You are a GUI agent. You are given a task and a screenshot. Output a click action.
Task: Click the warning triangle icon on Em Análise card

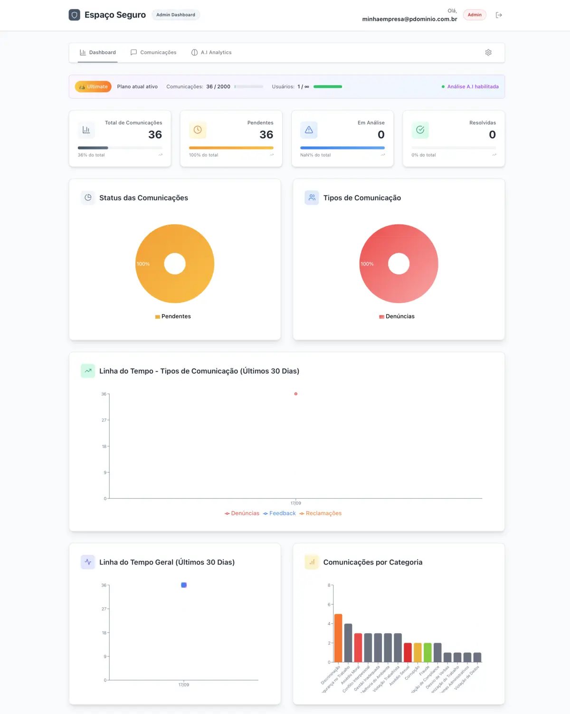[309, 130]
